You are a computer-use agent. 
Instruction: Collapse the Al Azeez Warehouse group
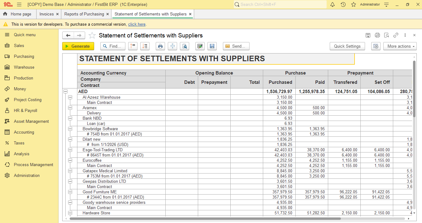click(x=70, y=97)
